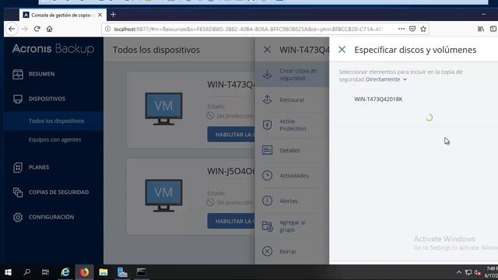
Task: Show hidden system tray icons
Action: tap(458, 272)
